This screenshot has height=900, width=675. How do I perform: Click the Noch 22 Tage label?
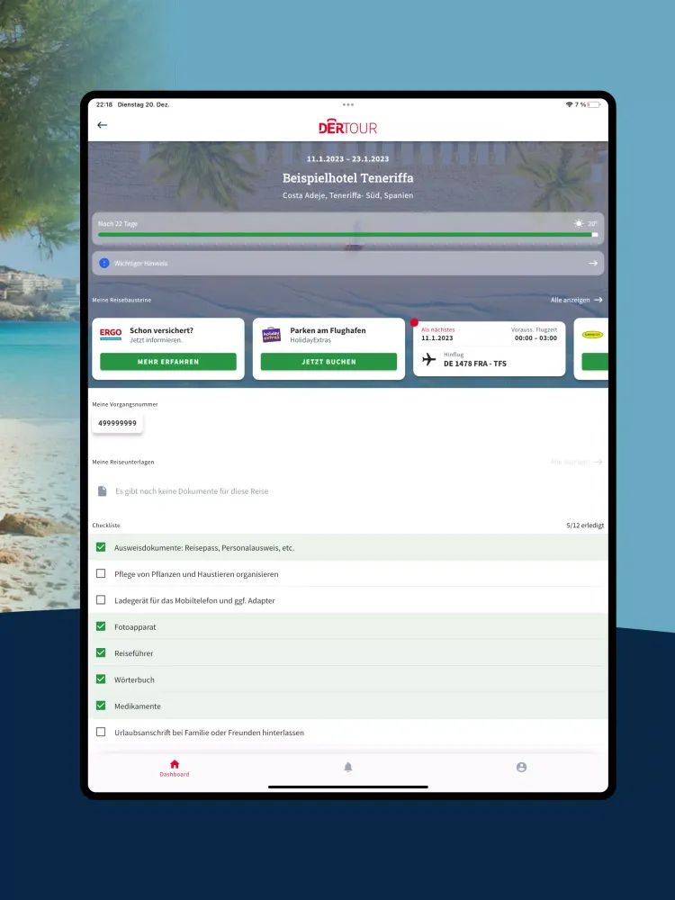tap(118, 224)
